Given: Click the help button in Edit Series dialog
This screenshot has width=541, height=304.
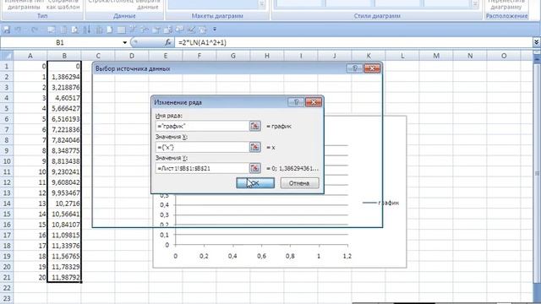Looking at the screenshot, I should click(296, 102).
